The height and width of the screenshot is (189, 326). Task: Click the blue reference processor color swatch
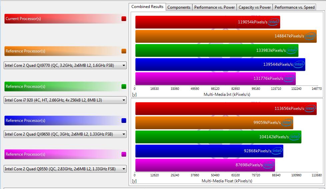click(x=124, y=121)
